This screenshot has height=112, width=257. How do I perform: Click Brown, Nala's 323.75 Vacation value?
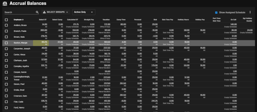point(107,36)
